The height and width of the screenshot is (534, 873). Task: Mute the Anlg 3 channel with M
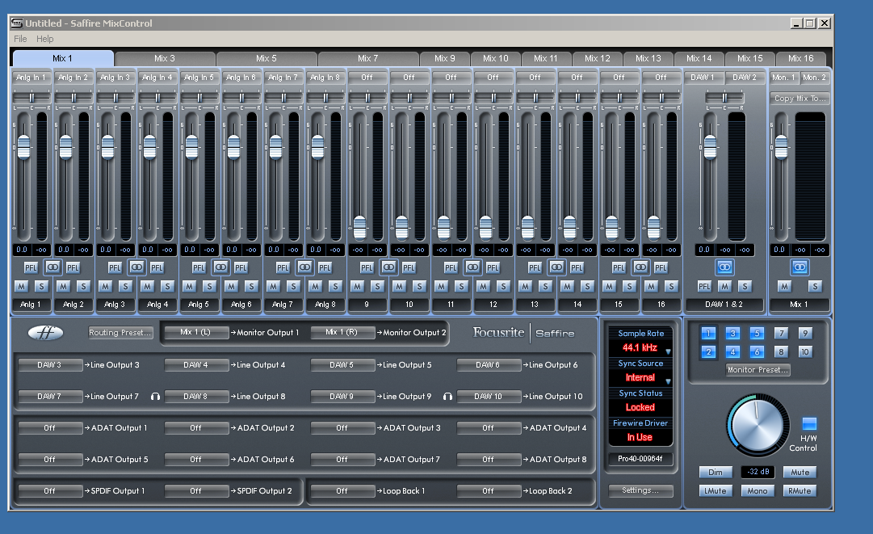coord(105,286)
